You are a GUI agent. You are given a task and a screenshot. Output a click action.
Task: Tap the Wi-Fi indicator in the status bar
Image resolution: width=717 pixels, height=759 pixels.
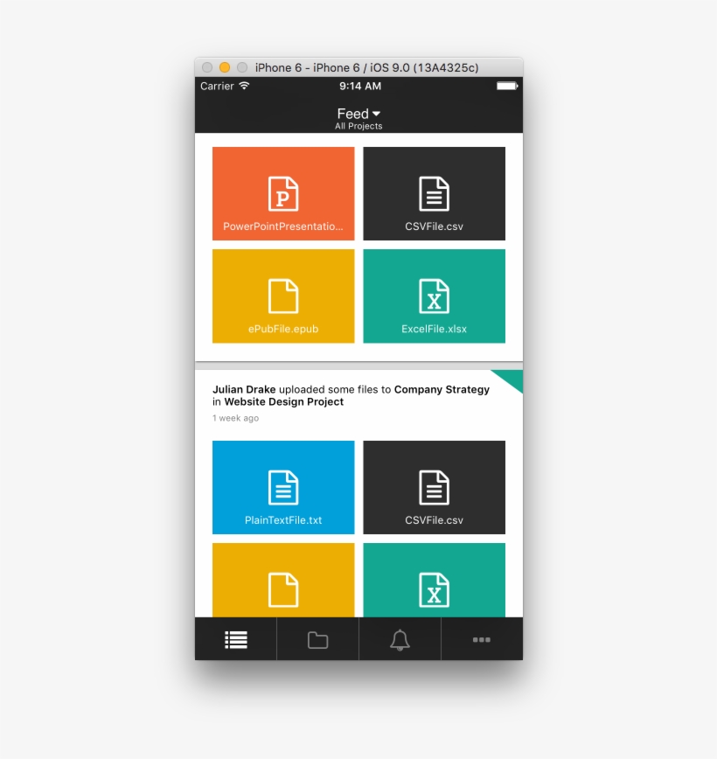coord(243,86)
